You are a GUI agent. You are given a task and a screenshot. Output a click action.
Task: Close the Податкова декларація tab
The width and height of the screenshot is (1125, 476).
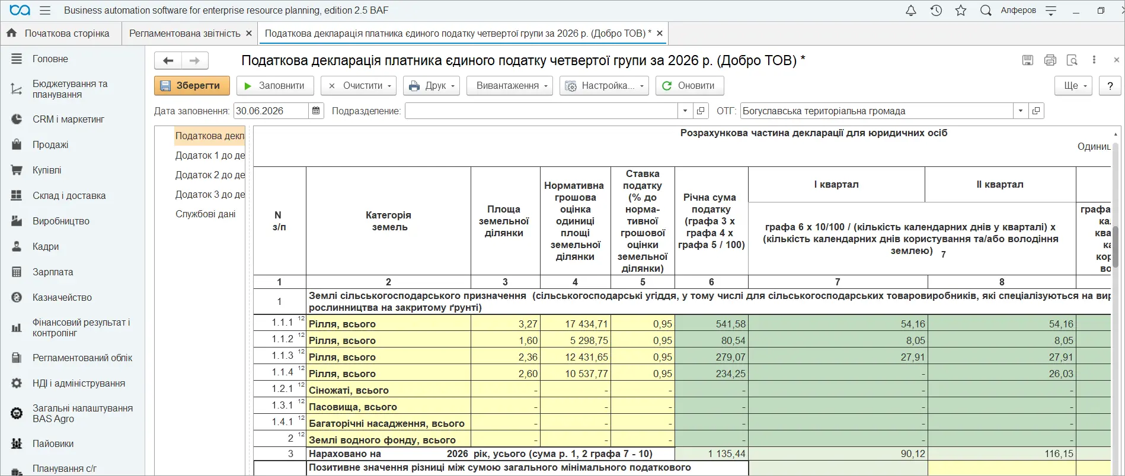[660, 33]
